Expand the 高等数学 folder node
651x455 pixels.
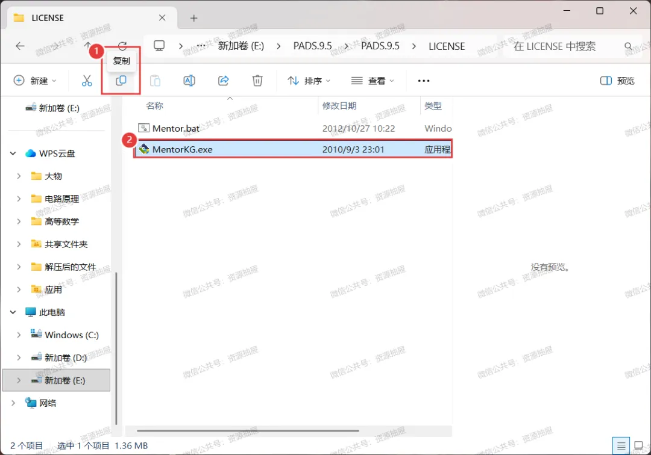pos(19,221)
